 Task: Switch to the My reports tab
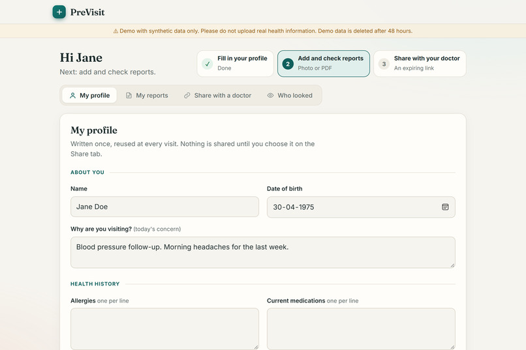click(147, 95)
